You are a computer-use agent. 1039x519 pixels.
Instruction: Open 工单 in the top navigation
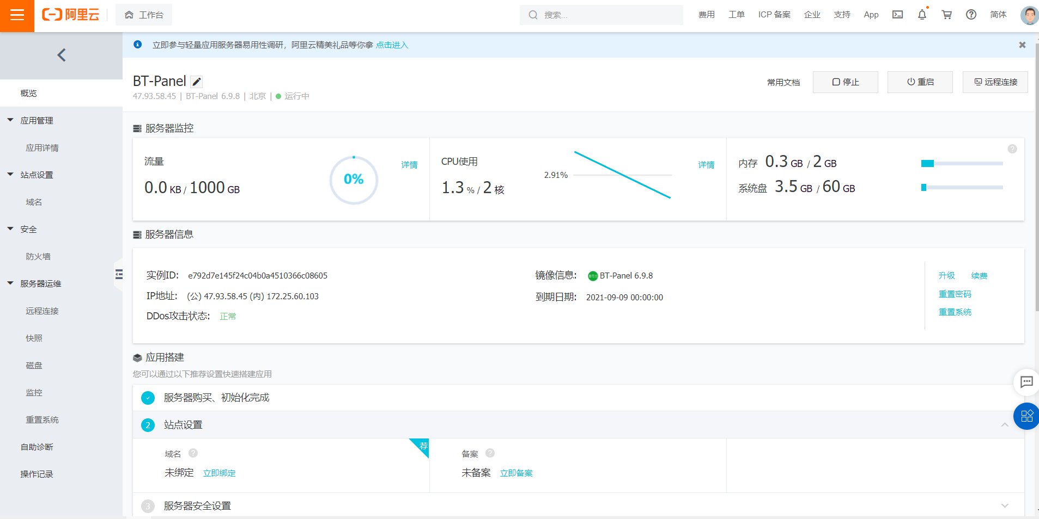[x=736, y=15]
